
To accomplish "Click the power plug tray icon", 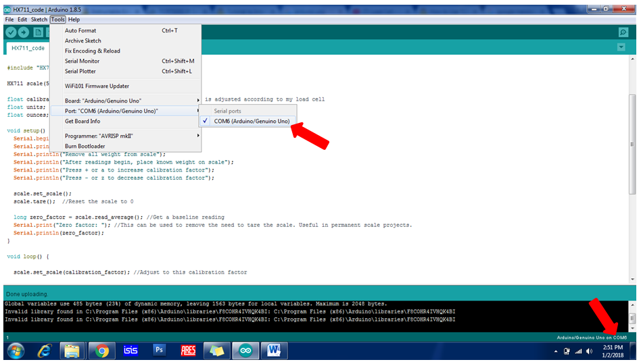I will (x=567, y=351).
